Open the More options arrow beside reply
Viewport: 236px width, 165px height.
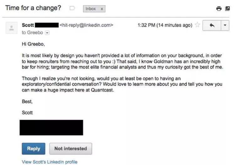click(x=225, y=25)
